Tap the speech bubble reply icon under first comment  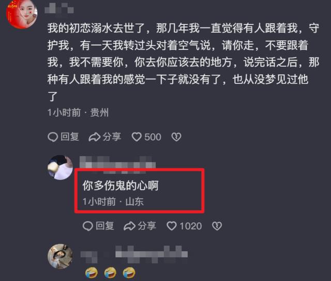tap(53, 137)
